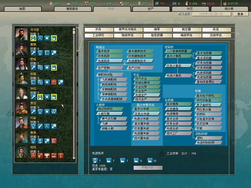Select the 先进建筑技术 technology
Viewport: 251px width, 188px height.
coord(140,61)
